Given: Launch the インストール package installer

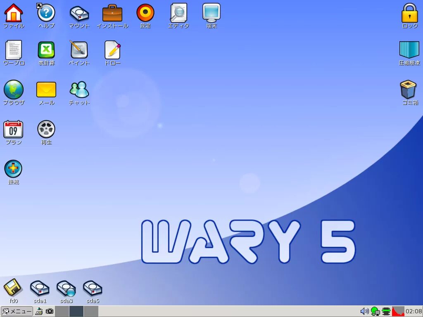Looking at the screenshot, I should (x=112, y=12).
